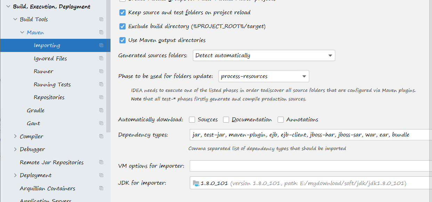Click project-level icon beside Compiler
This screenshot has width=432, height=202.
[x=101, y=136]
